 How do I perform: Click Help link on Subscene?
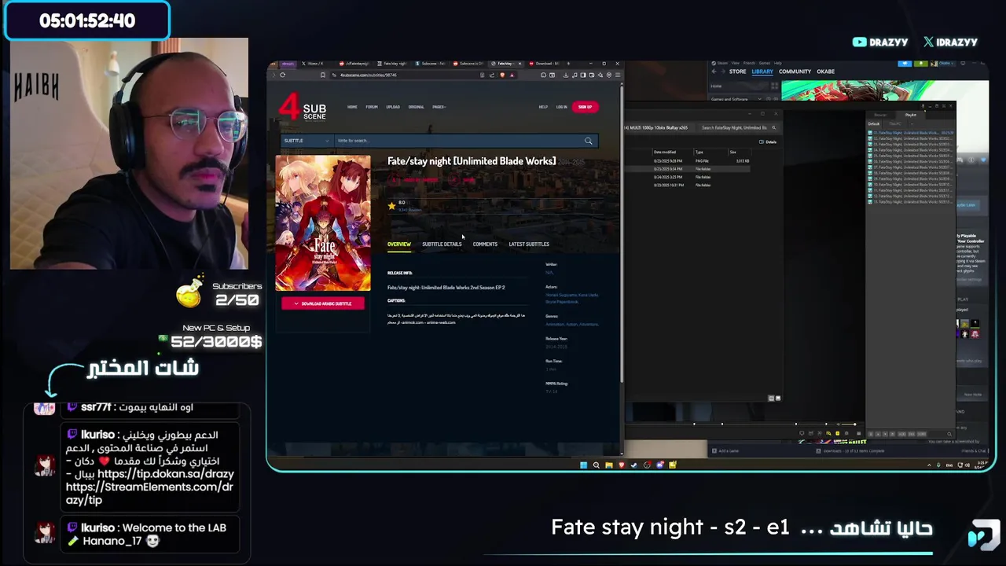pyautogui.click(x=543, y=107)
